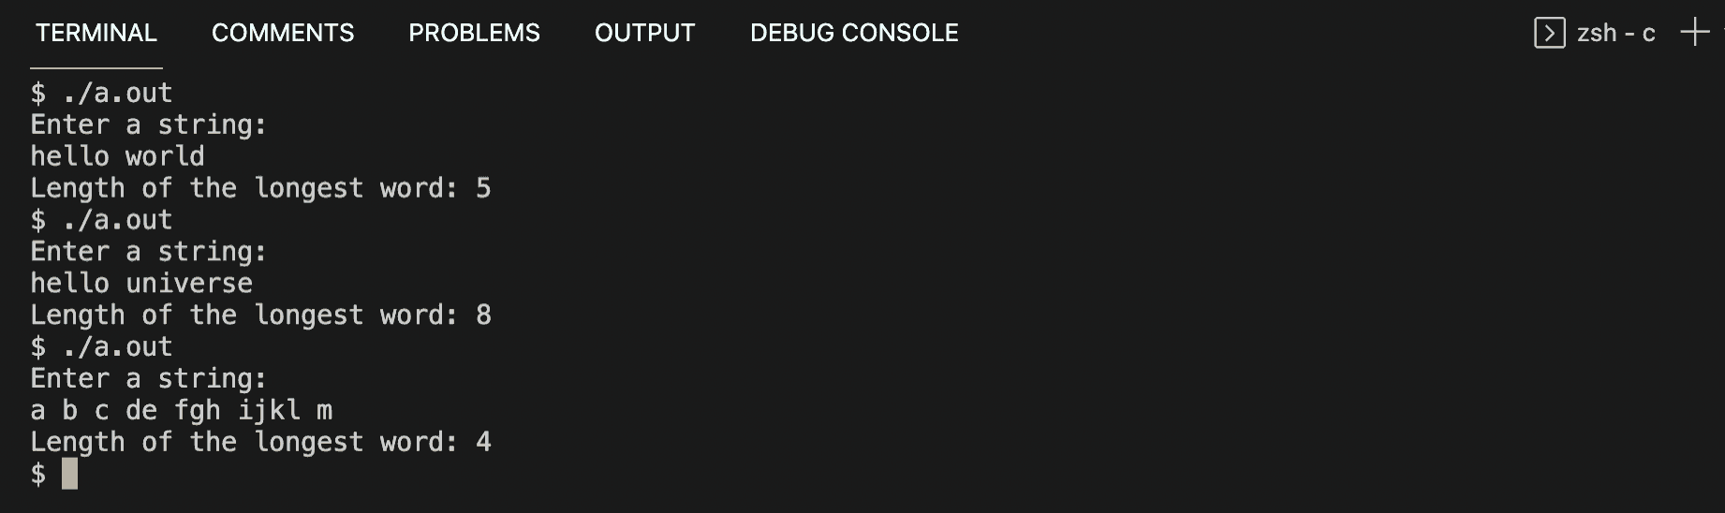Click the 'longest word: 5' output line
The height and width of the screenshot is (513, 1725).
point(260,188)
